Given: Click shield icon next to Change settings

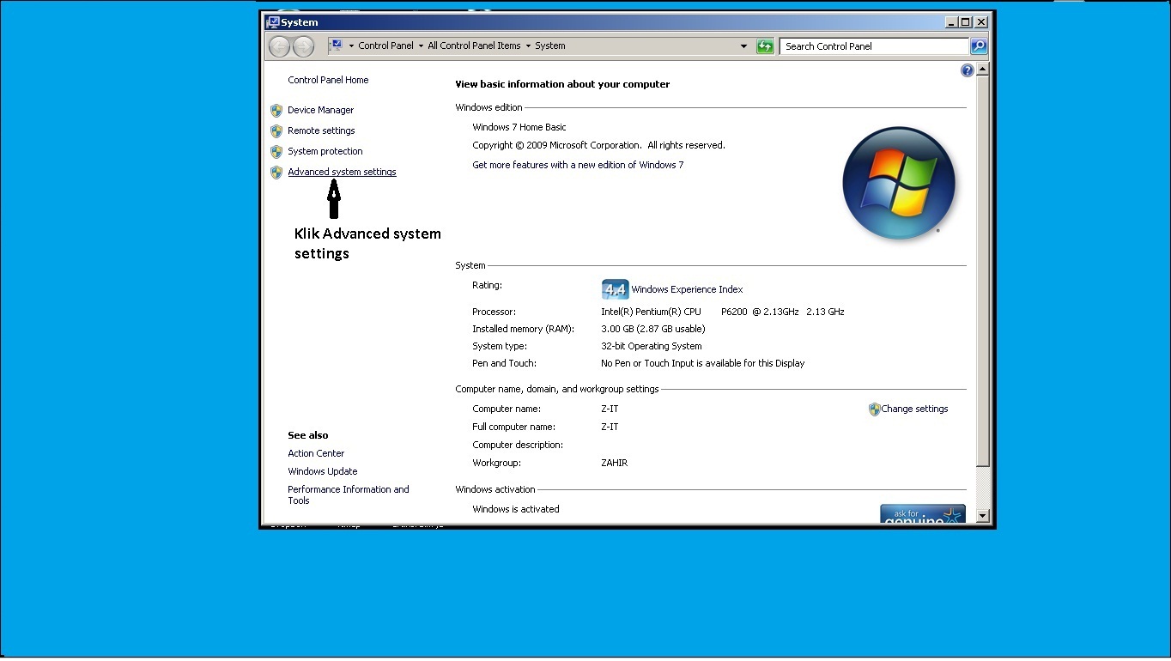Looking at the screenshot, I should [874, 409].
